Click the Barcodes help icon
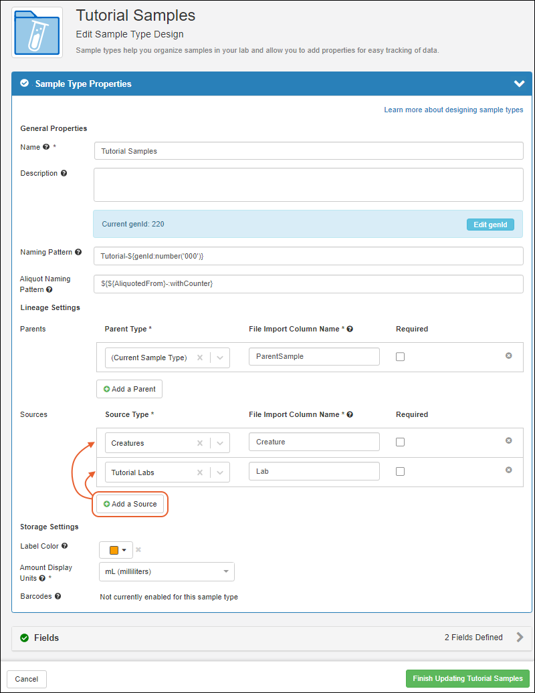Image resolution: width=535 pixels, height=693 pixels. click(58, 596)
